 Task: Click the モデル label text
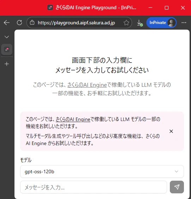pyautogui.click(x=26, y=160)
